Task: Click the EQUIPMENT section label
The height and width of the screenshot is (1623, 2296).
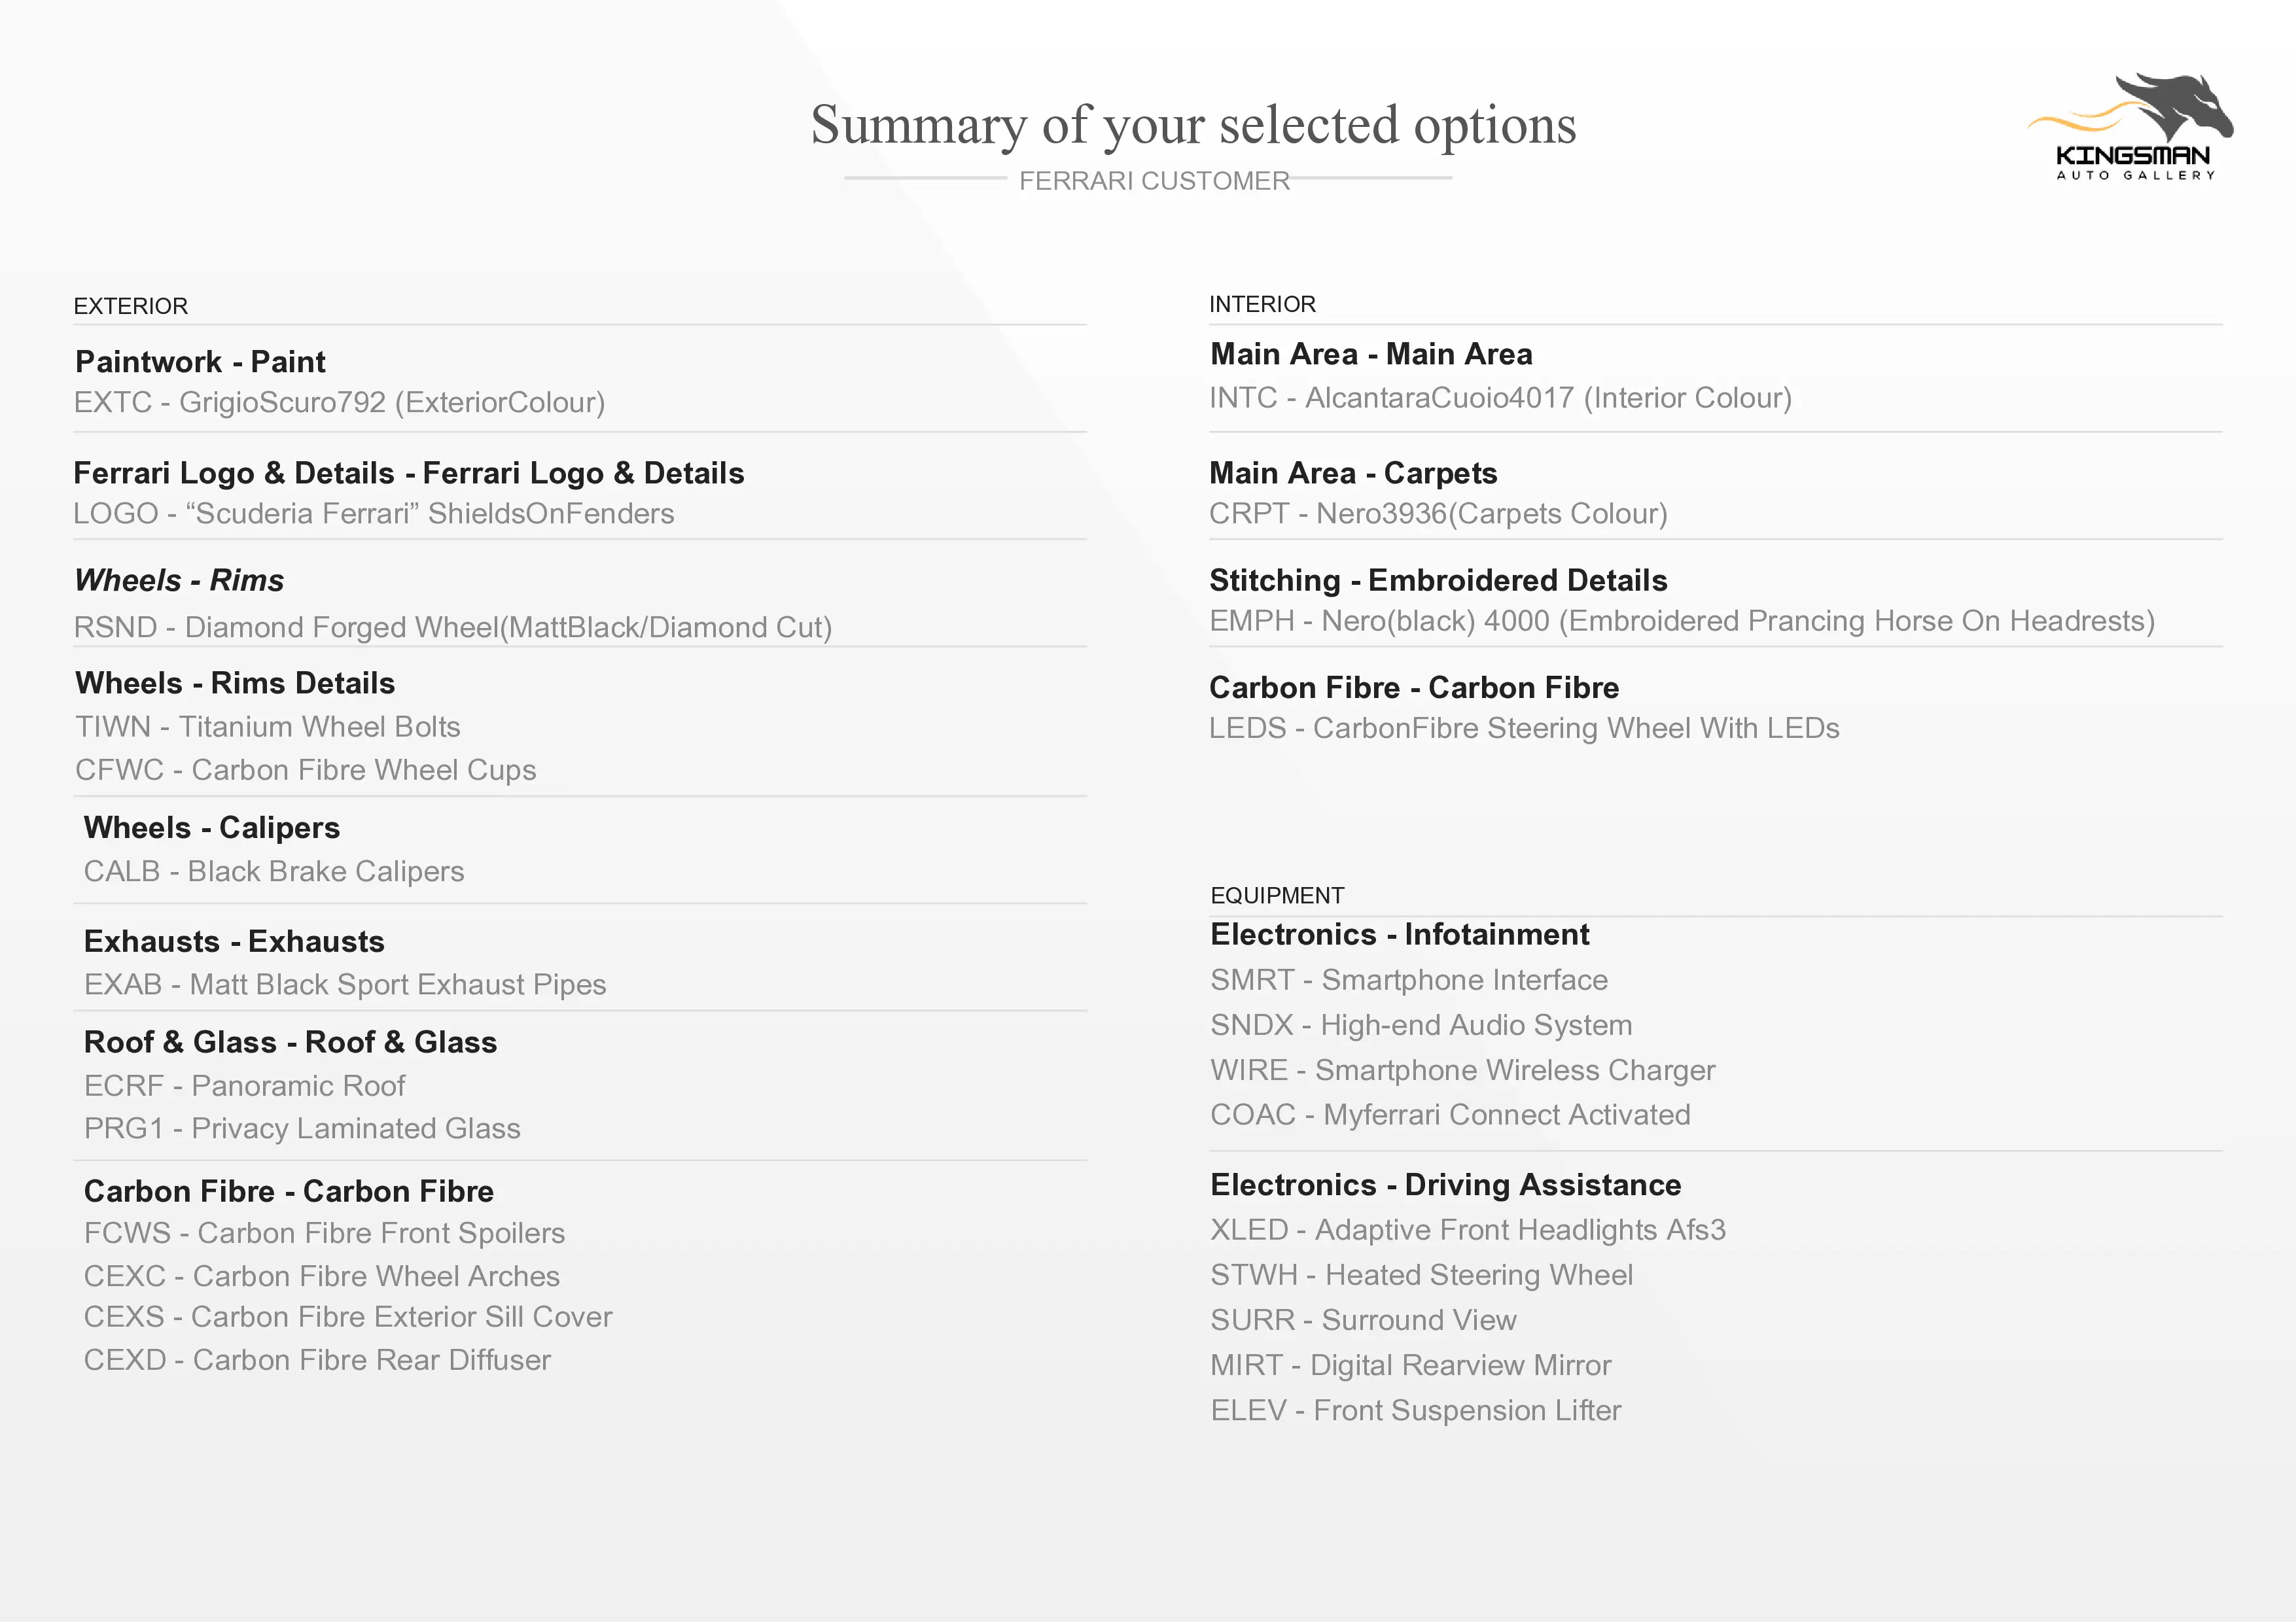Action: tap(1277, 895)
